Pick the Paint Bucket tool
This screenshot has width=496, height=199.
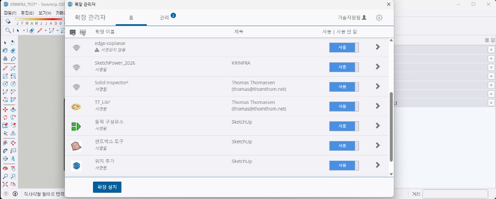pos(5,50)
